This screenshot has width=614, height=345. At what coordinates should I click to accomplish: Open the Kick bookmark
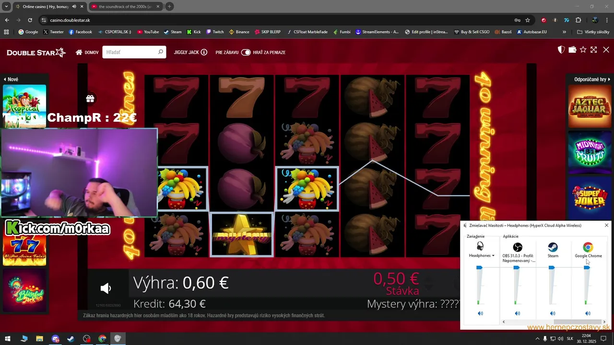click(x=194, y=32)
